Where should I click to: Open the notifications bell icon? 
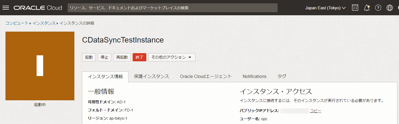point(367,8)
